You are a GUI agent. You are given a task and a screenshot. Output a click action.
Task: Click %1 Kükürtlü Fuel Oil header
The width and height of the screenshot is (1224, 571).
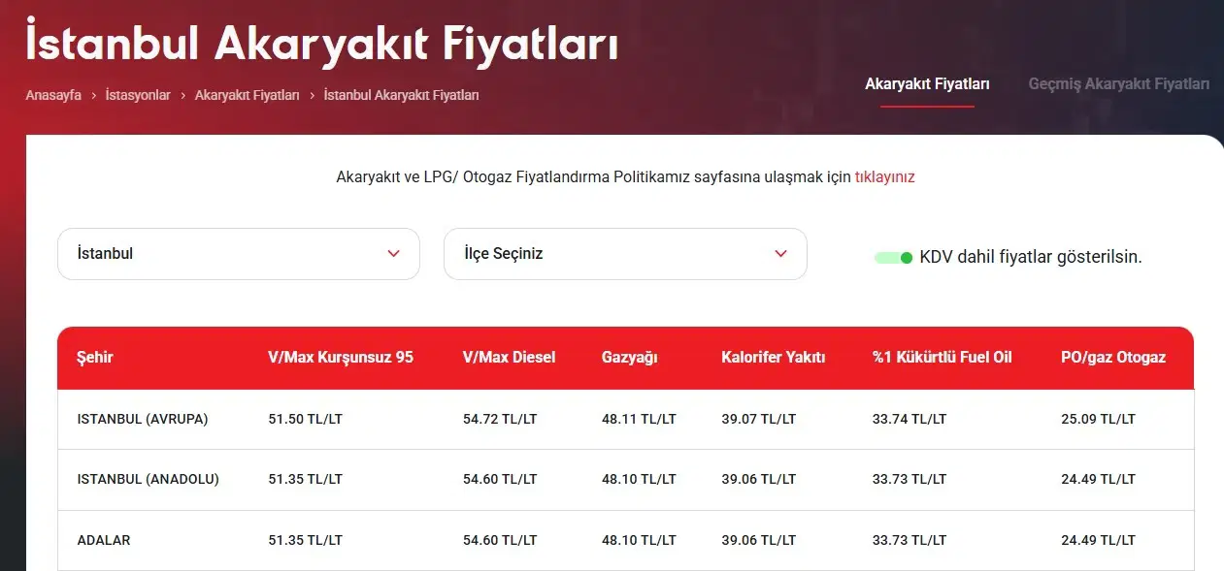coord(943,357)
